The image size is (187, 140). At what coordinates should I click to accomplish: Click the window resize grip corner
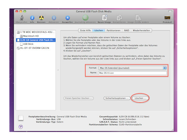click(x=173, y=130)
